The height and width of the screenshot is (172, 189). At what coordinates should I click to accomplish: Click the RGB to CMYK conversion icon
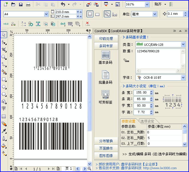pos(38,24)
